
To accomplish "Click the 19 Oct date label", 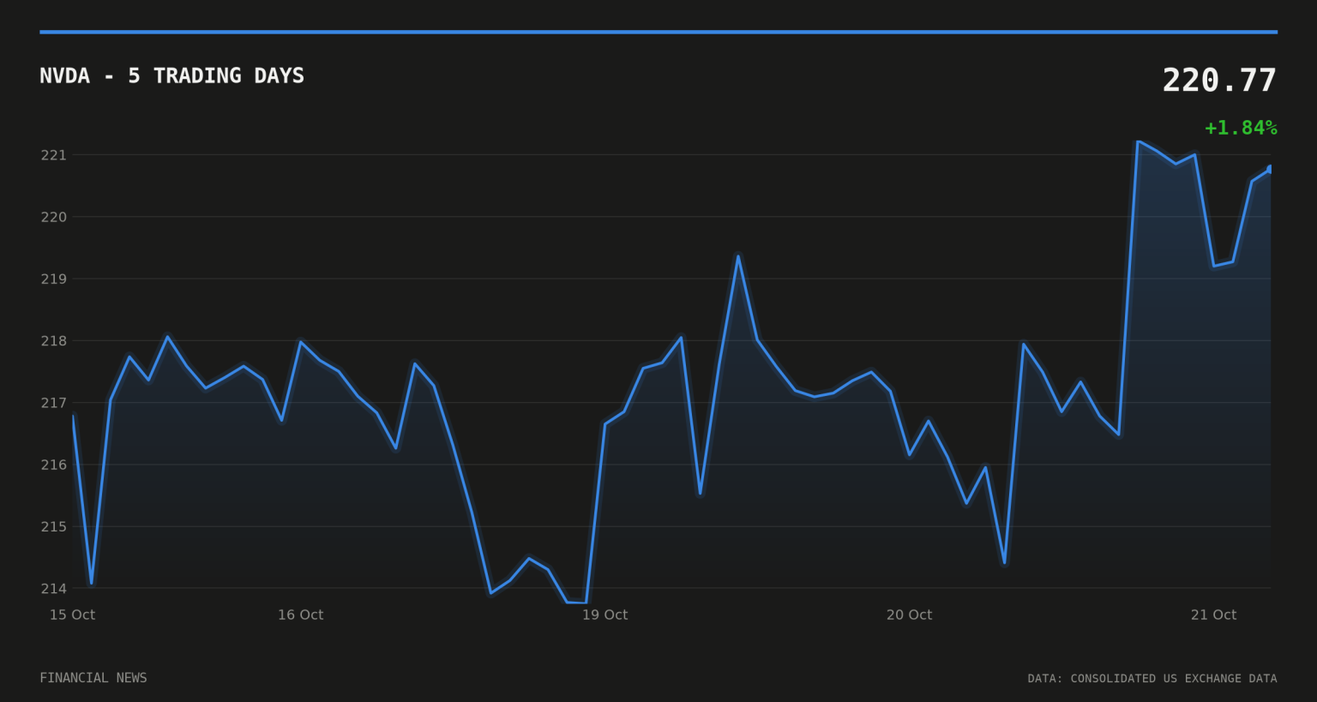I will click(x=604, y=615).
